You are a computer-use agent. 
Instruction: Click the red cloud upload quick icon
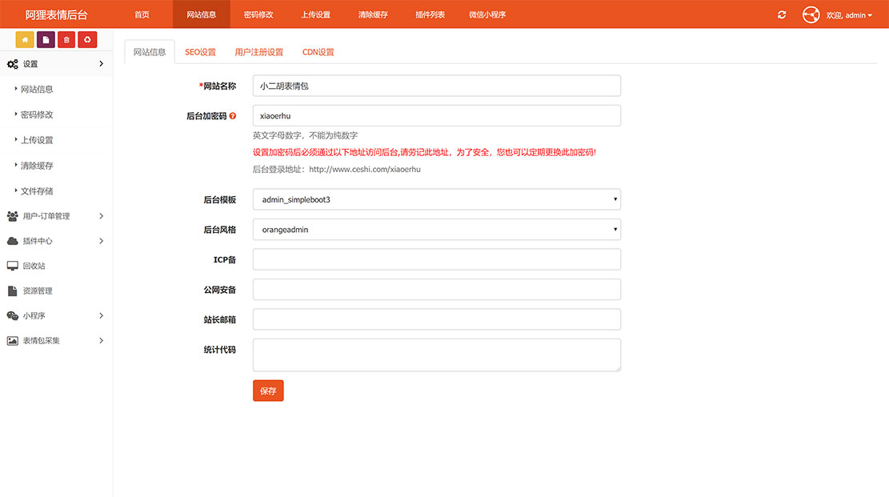pyautogui.click(x=88, y=39)
